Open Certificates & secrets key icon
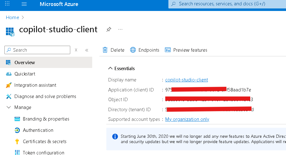The height and width of the screenshot is (155, 286). (x=17, y=142)
